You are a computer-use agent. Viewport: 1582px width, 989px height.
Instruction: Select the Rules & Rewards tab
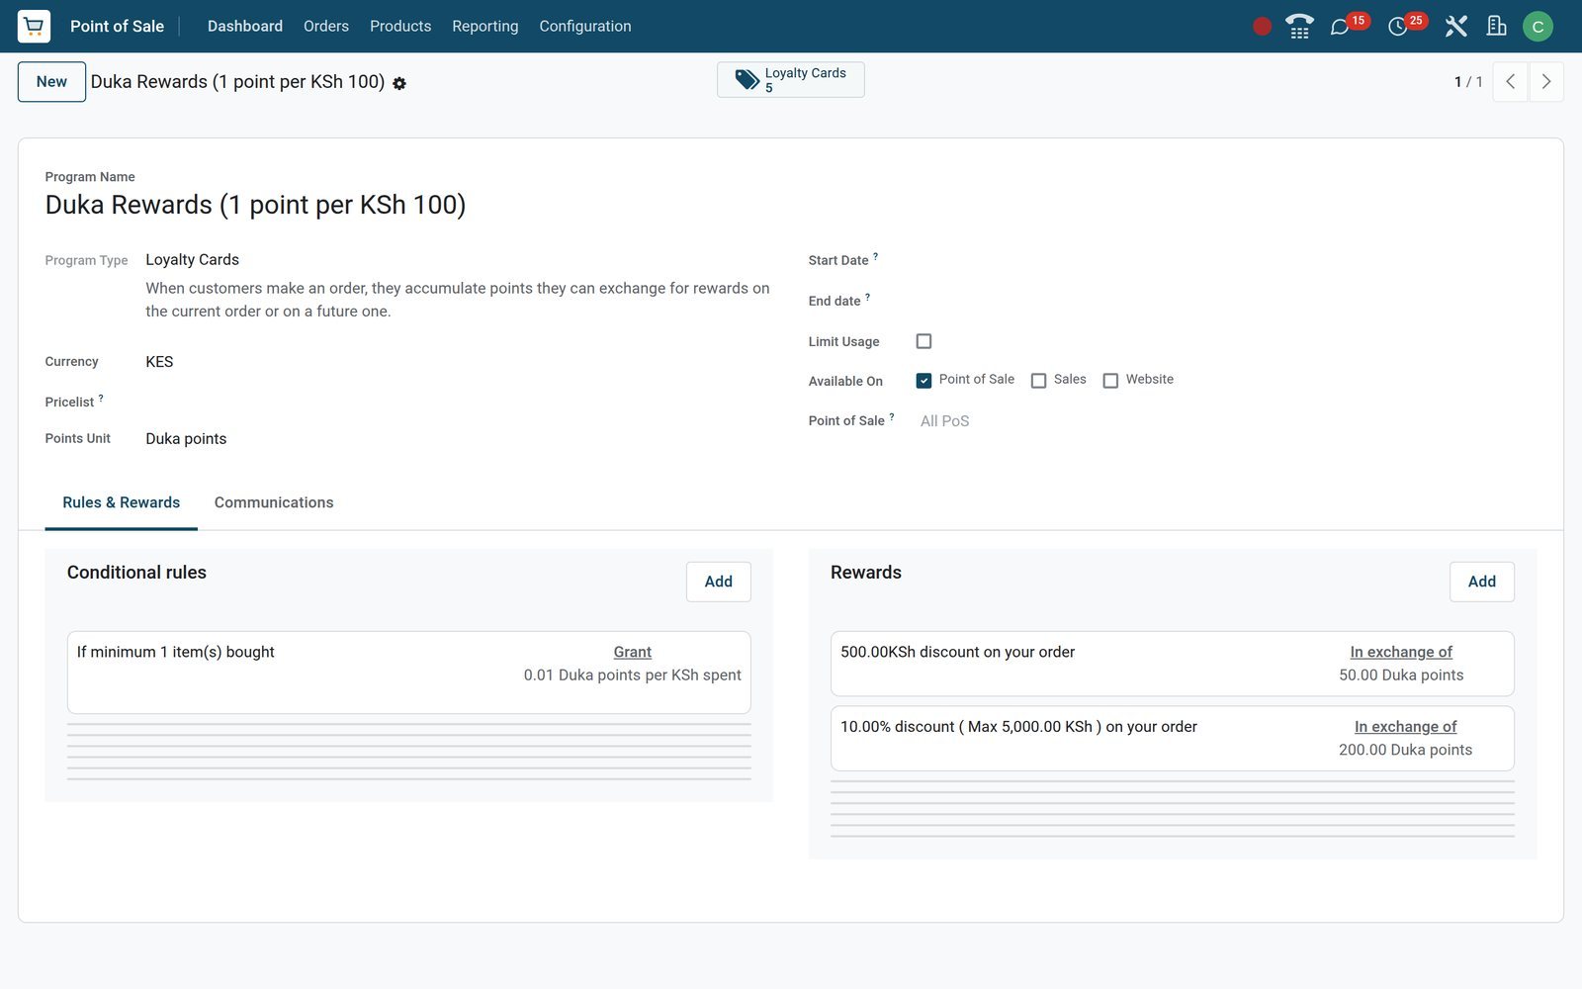pos(122,502)
